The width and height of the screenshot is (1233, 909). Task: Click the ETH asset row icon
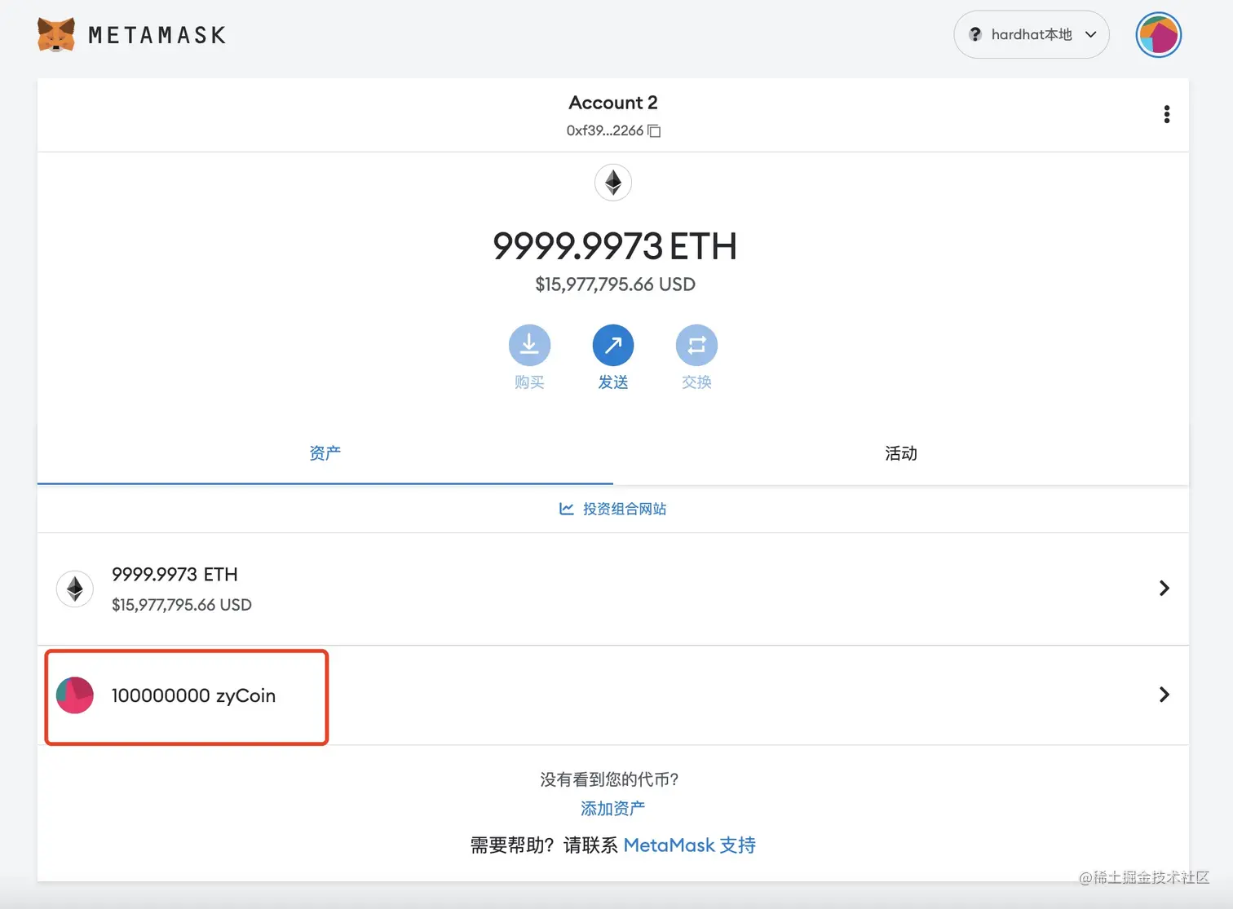[75, 589]
